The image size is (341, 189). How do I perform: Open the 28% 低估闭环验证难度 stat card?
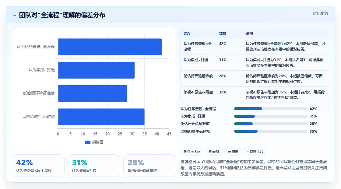point(149,166)
